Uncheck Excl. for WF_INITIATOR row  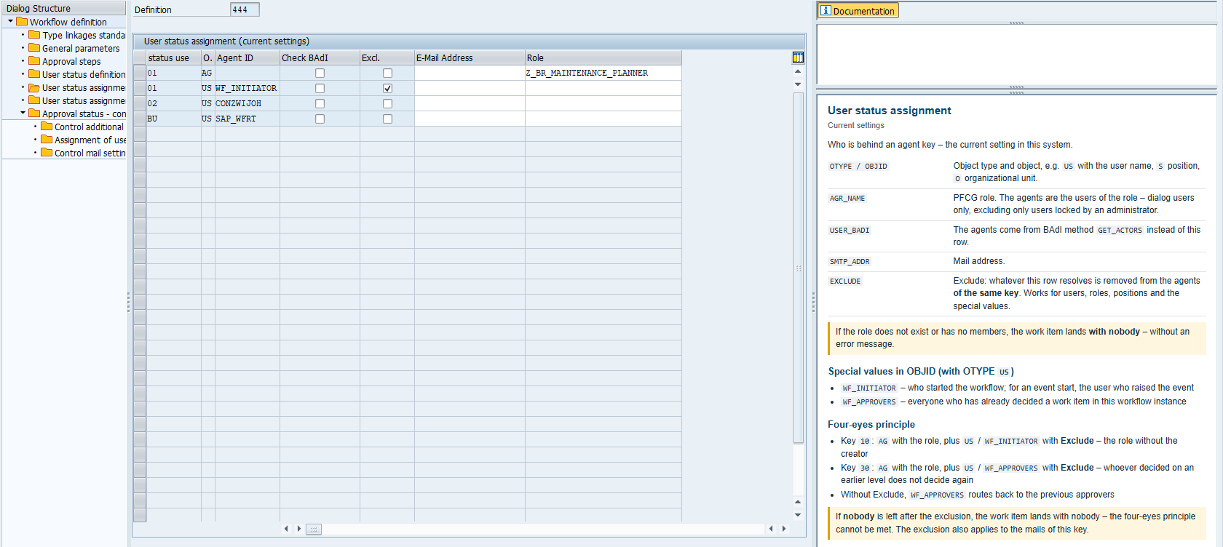click(387, 88)
